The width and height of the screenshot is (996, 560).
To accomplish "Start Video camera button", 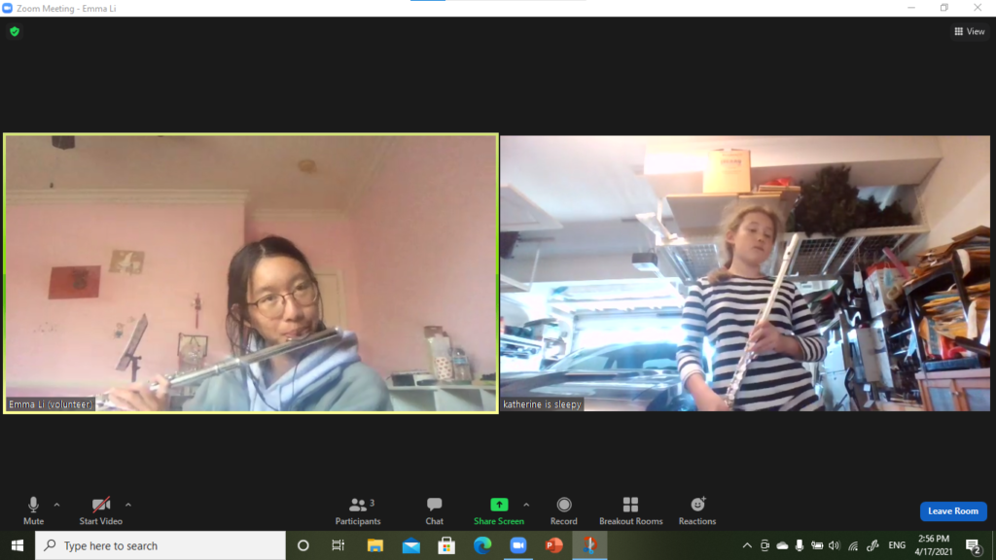I will 100,510.
